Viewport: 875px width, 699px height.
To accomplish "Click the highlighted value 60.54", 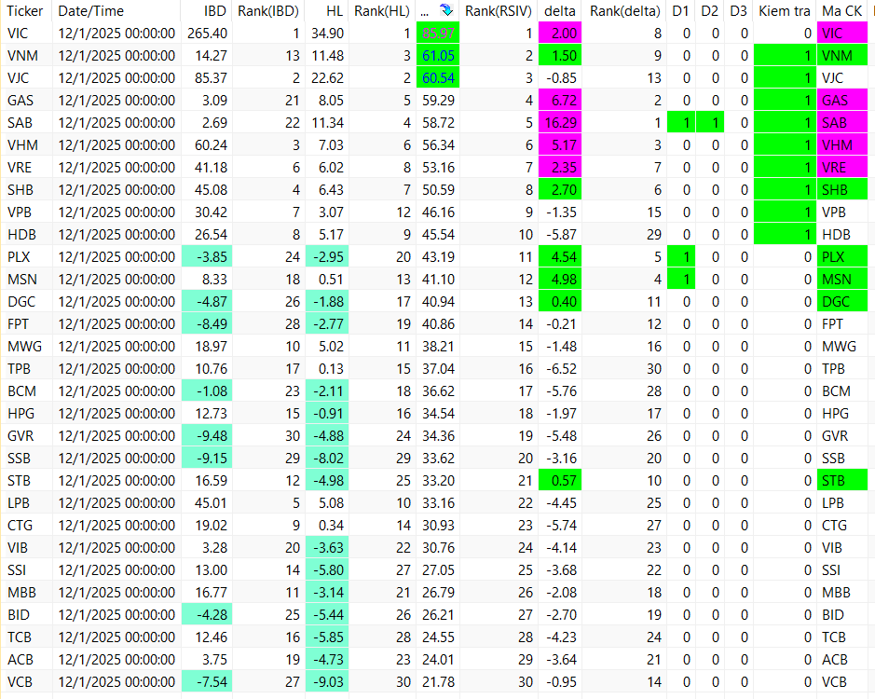I will 438,77.
